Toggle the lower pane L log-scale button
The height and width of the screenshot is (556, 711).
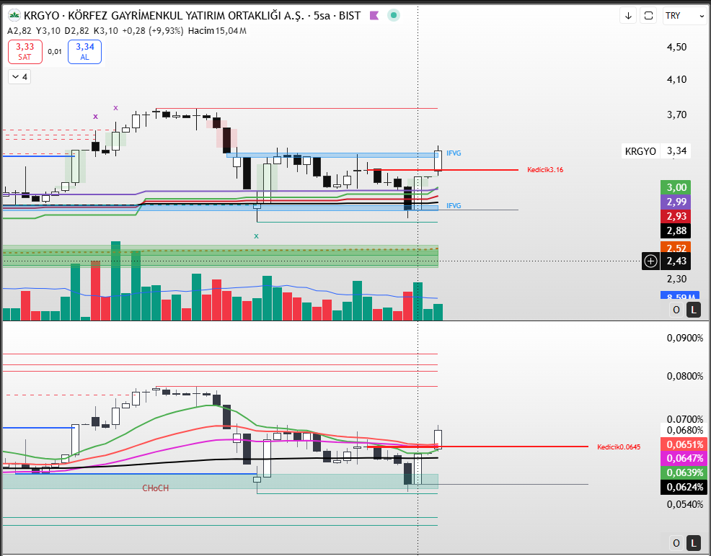tap(693, 543)
